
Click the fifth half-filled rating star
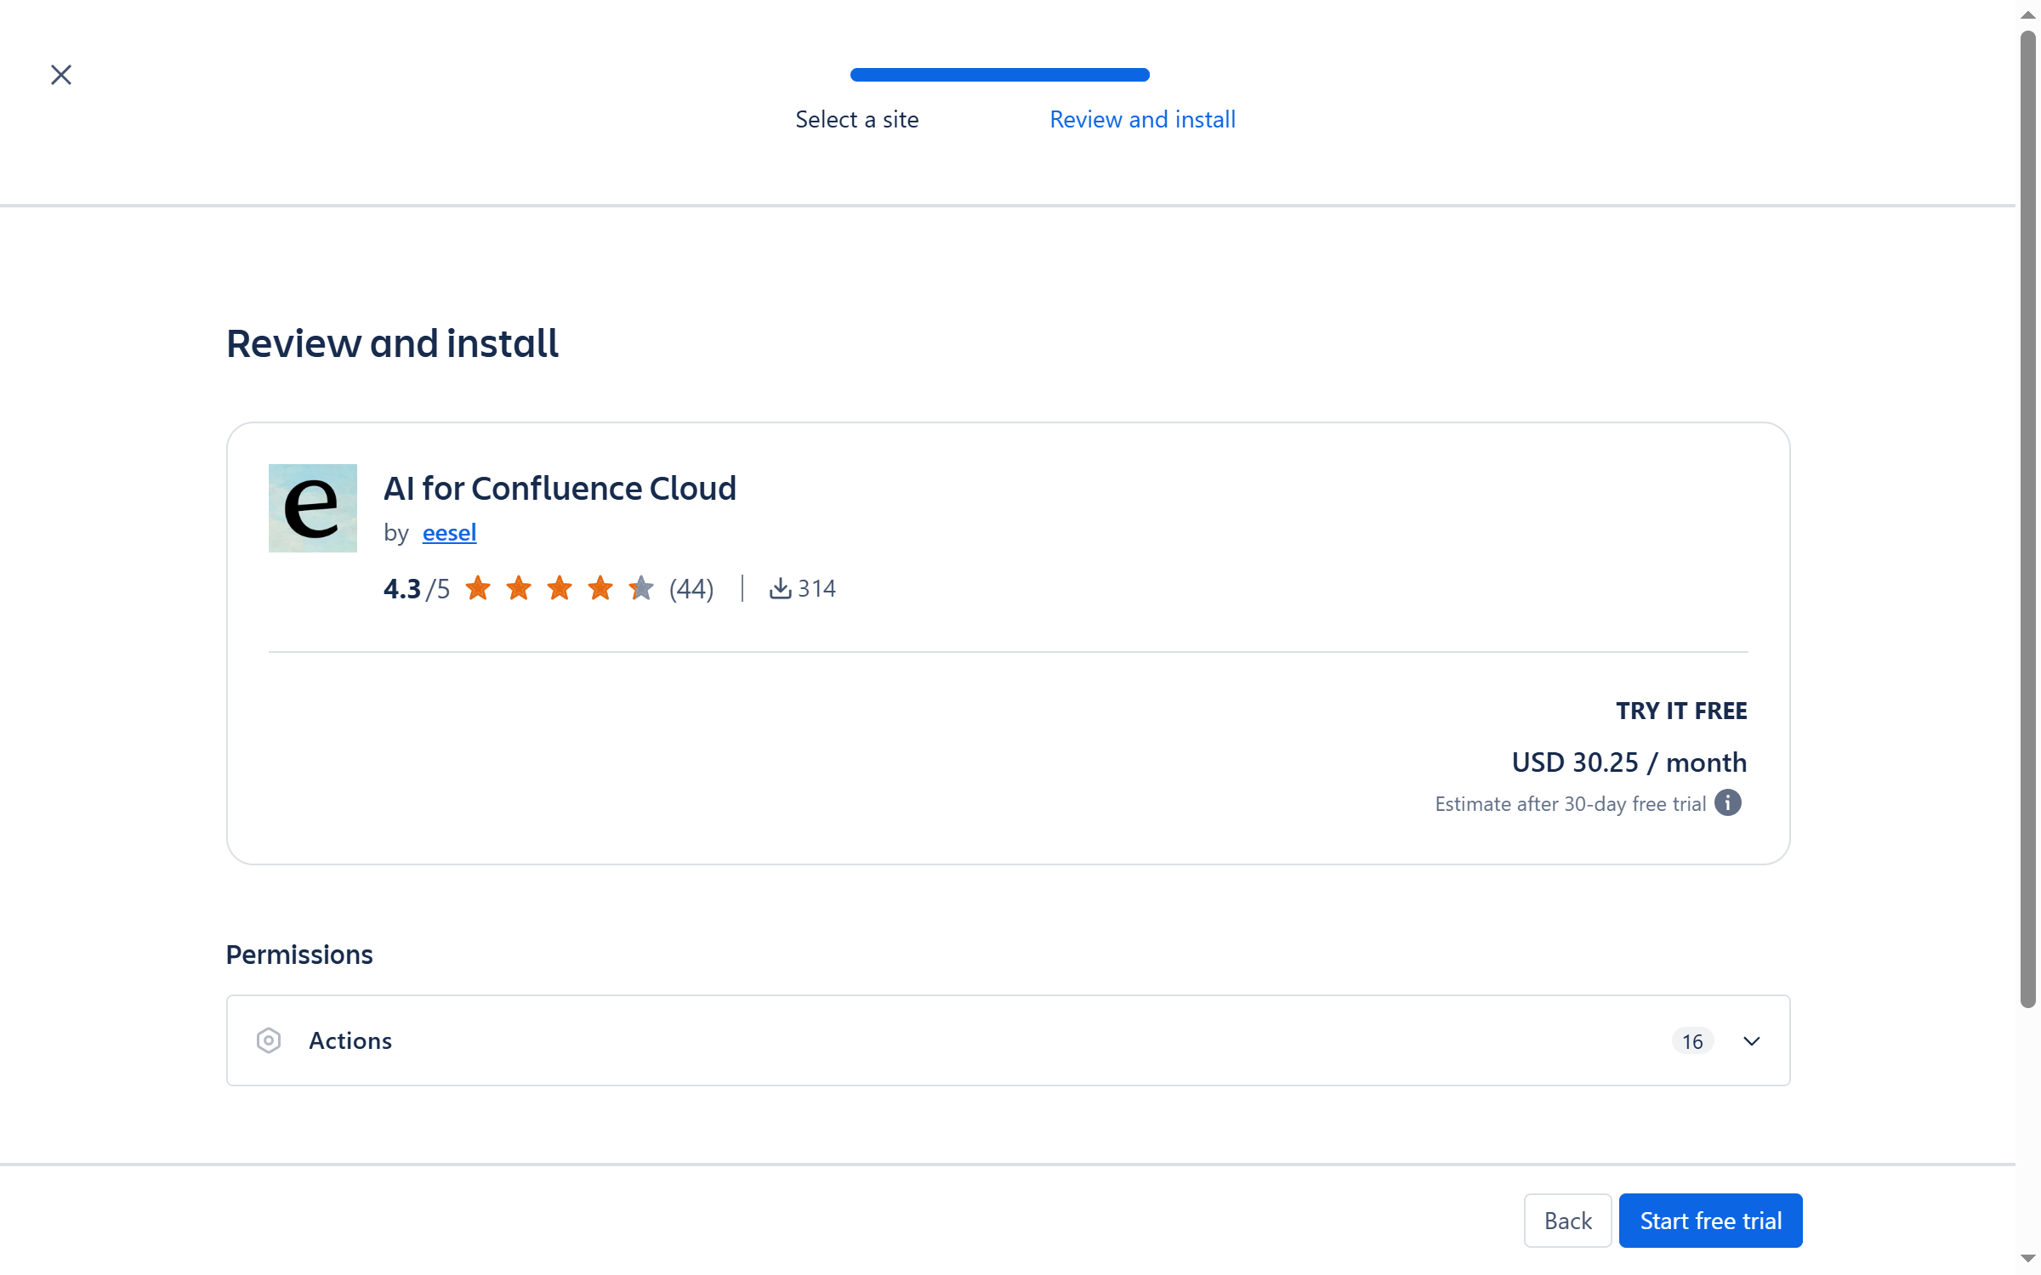641,587
